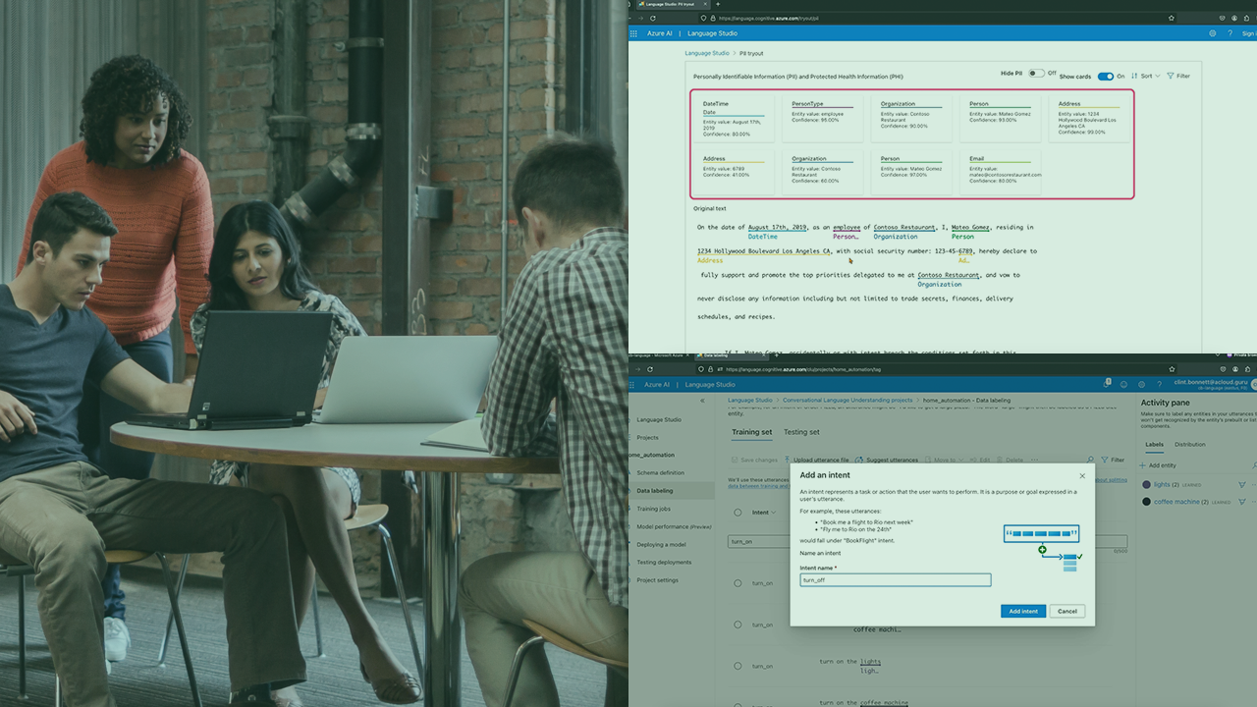Viewport: 1257px width, 707px height.
Task: Collapse the left navigation pane chevron
Action: 701,400
